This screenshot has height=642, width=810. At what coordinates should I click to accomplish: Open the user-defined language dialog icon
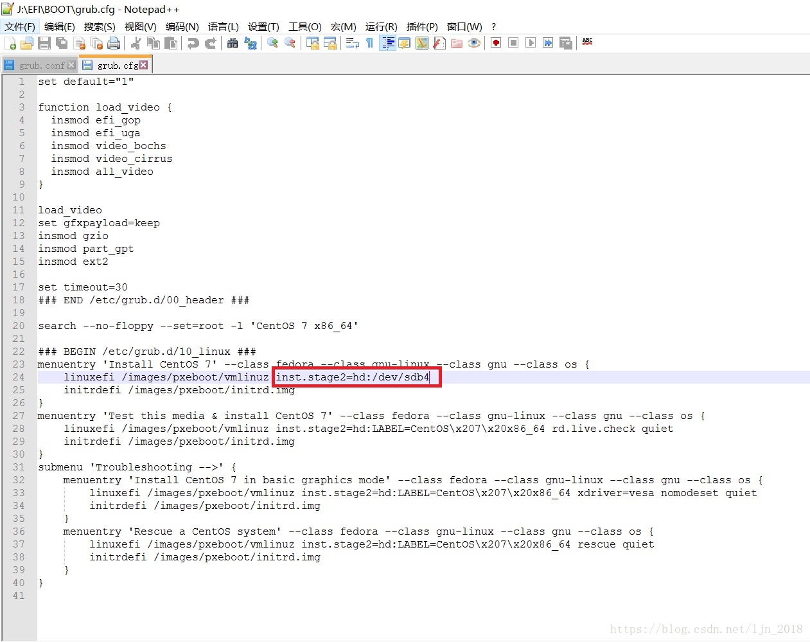[405, 43]
